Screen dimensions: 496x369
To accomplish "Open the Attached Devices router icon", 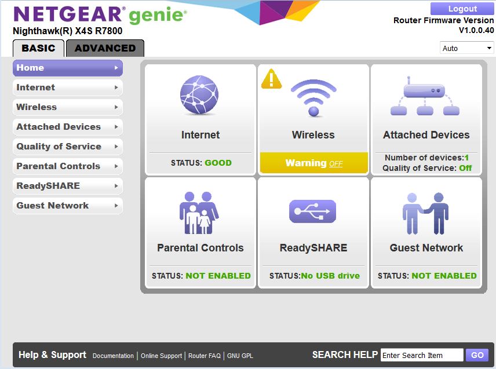I will click(425, 96).
